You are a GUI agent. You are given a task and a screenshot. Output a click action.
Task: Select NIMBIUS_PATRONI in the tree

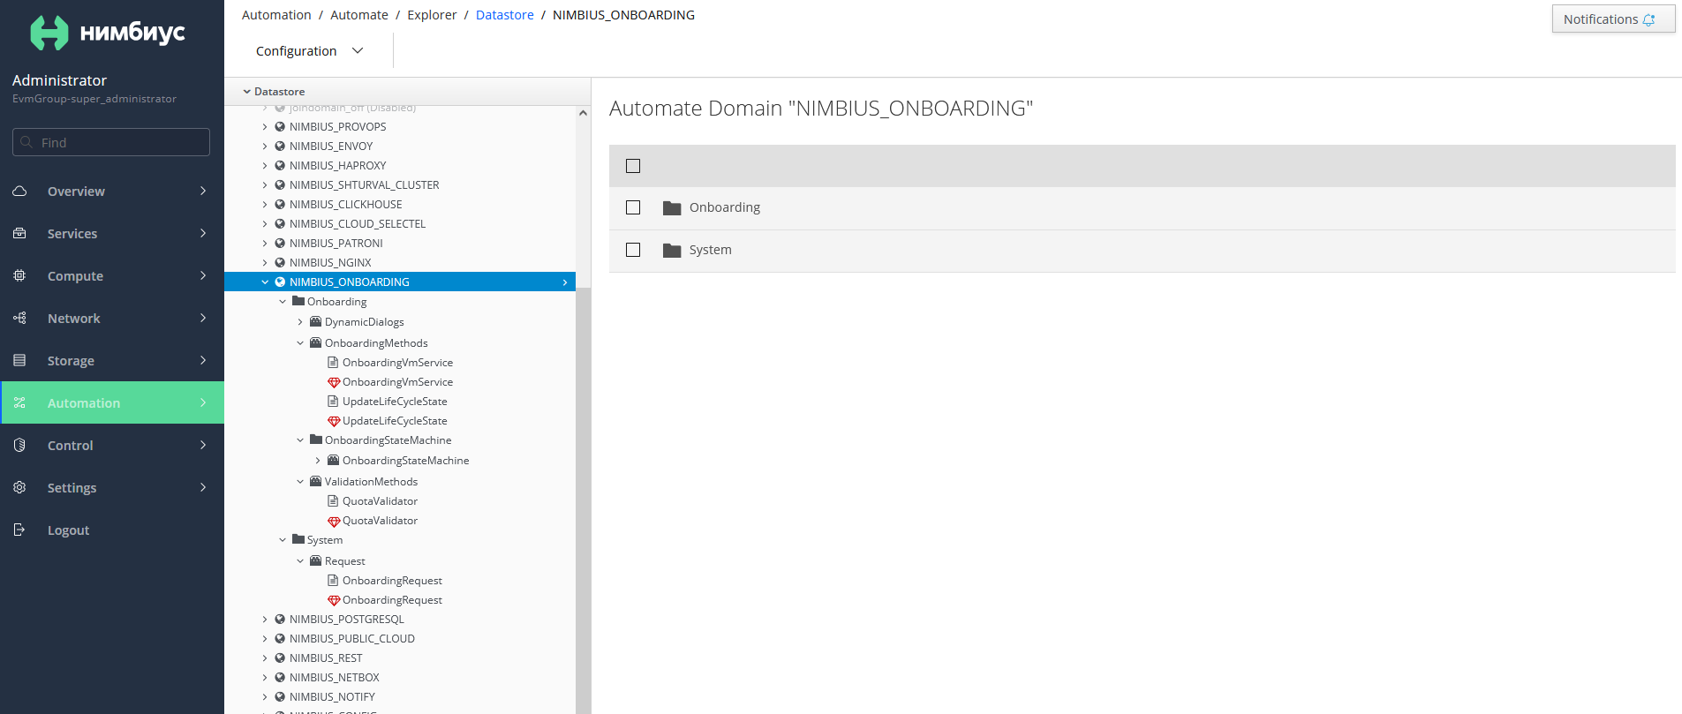[x=336, y=243]
